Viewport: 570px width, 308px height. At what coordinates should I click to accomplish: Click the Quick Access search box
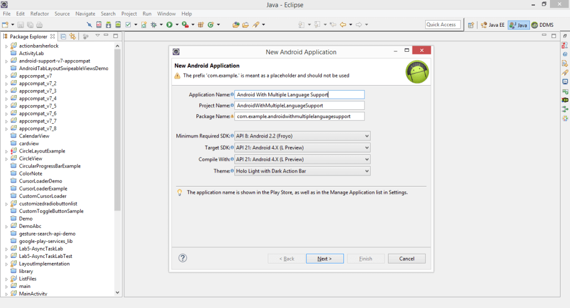pos(443,25)
